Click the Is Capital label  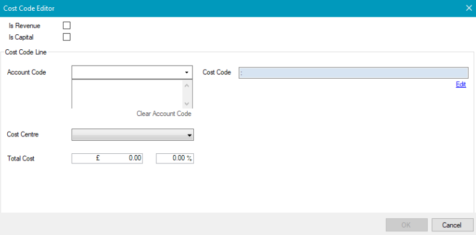(21, 37)
